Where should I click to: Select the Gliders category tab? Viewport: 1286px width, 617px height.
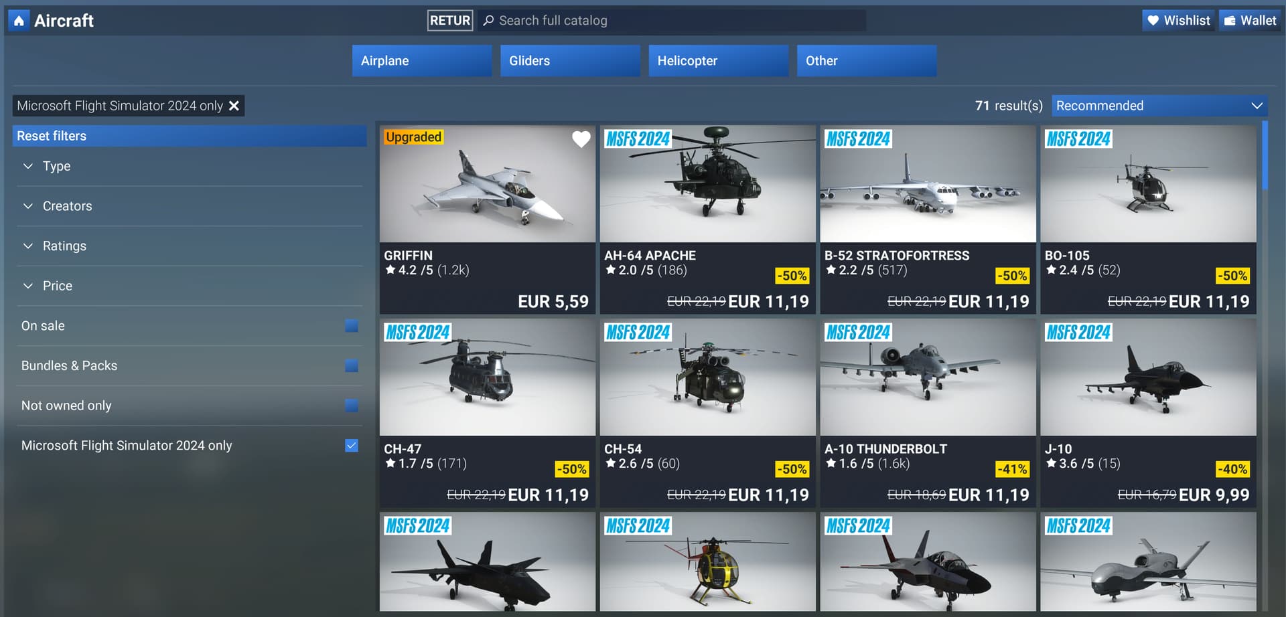570,61
